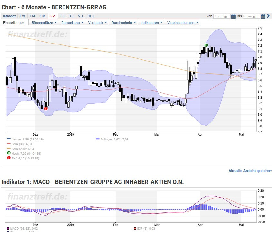Select the 6 M. timeframe tab
The height and width of the screenshot is (232, 272).
53,16
